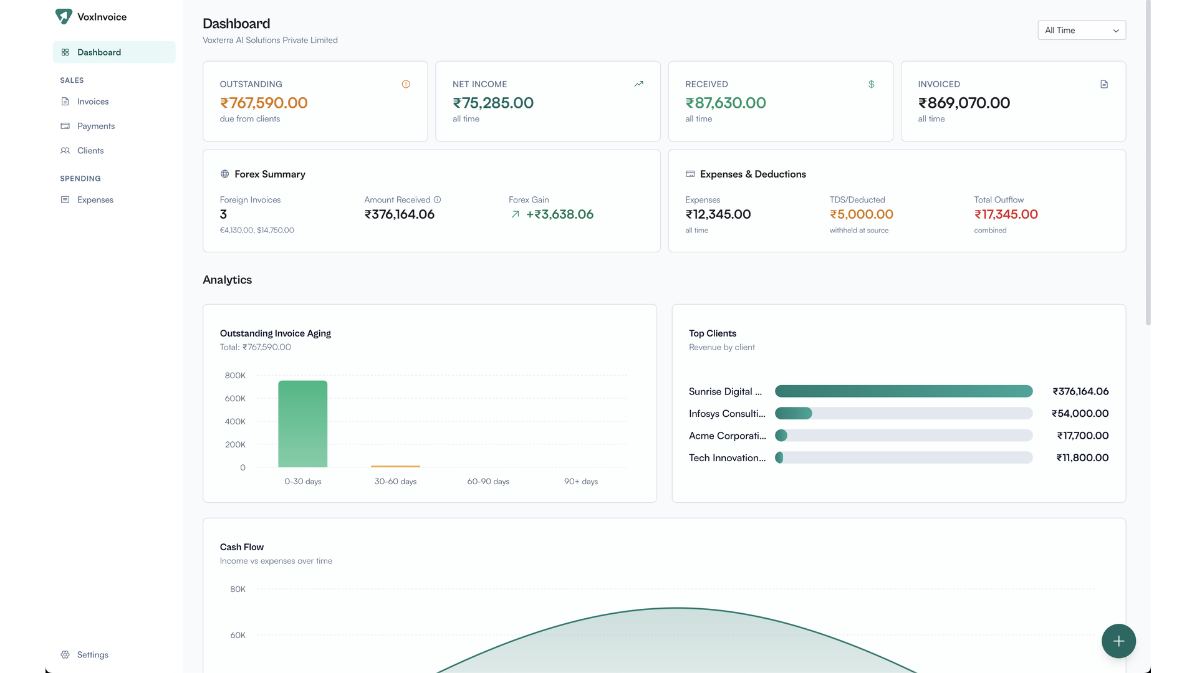Click the Outstanding alert circle icon
The width and height of the screenshot is (1197, 673).
(406, 84)
